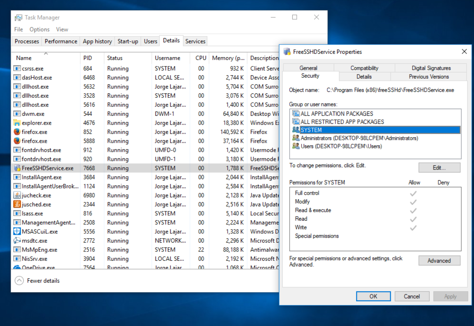Click the lsass.exe process icon

pos(17,213)
